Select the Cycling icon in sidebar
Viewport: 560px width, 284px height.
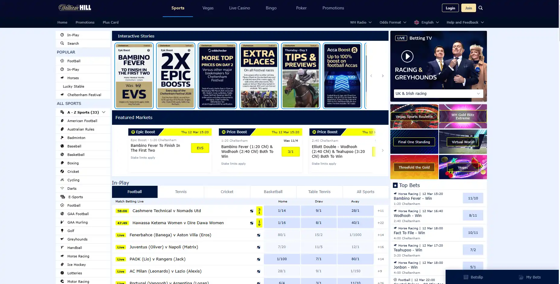point(62,180)
